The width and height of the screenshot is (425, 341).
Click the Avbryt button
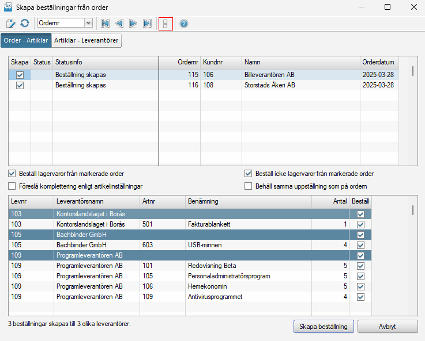[387, 327]
